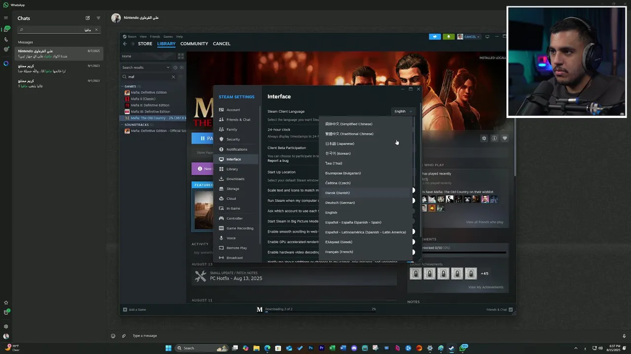This screenshot has width=631, height=354.
Task: Click Add a Game at bottom of Steam
Action: click(134, 309)
